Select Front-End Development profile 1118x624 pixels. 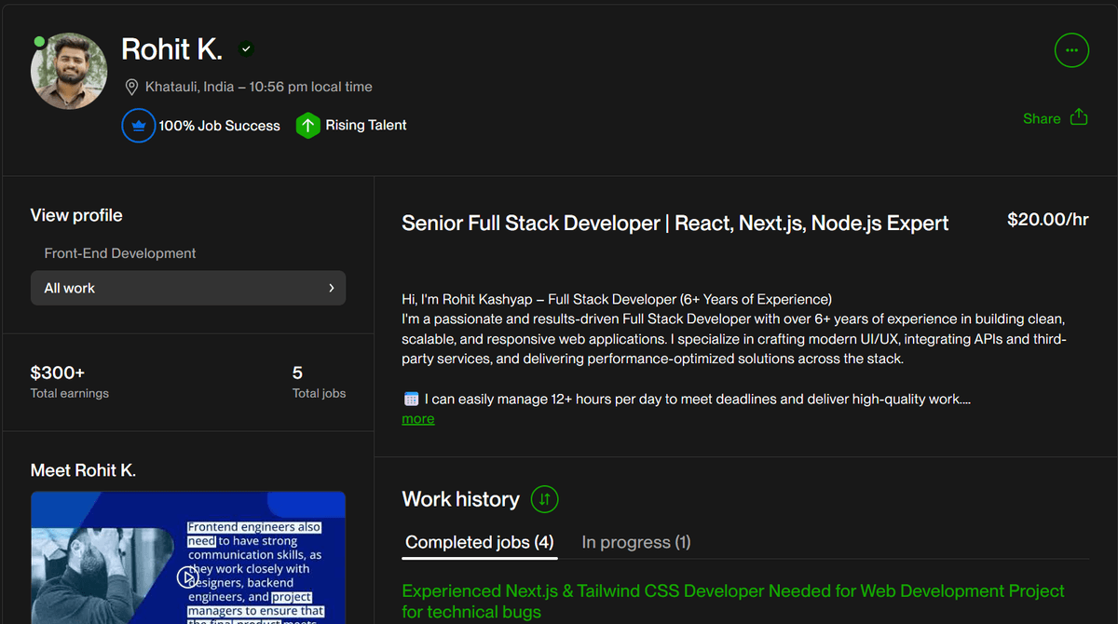(x=120, y=253)
